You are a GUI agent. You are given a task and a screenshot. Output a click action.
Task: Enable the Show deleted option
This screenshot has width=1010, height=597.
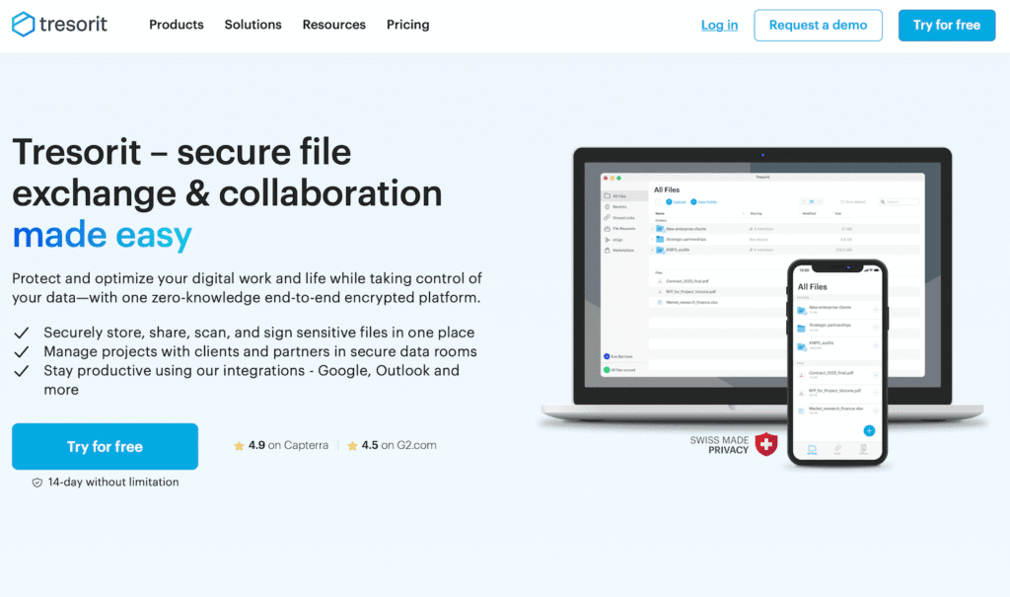pyautogui.click(x=852, y=202)
